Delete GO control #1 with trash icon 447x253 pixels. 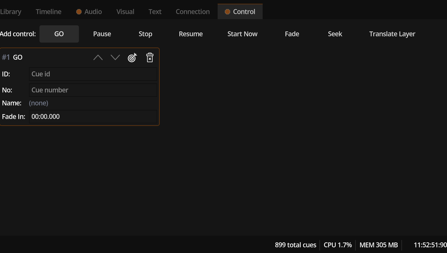coord(150,57)
